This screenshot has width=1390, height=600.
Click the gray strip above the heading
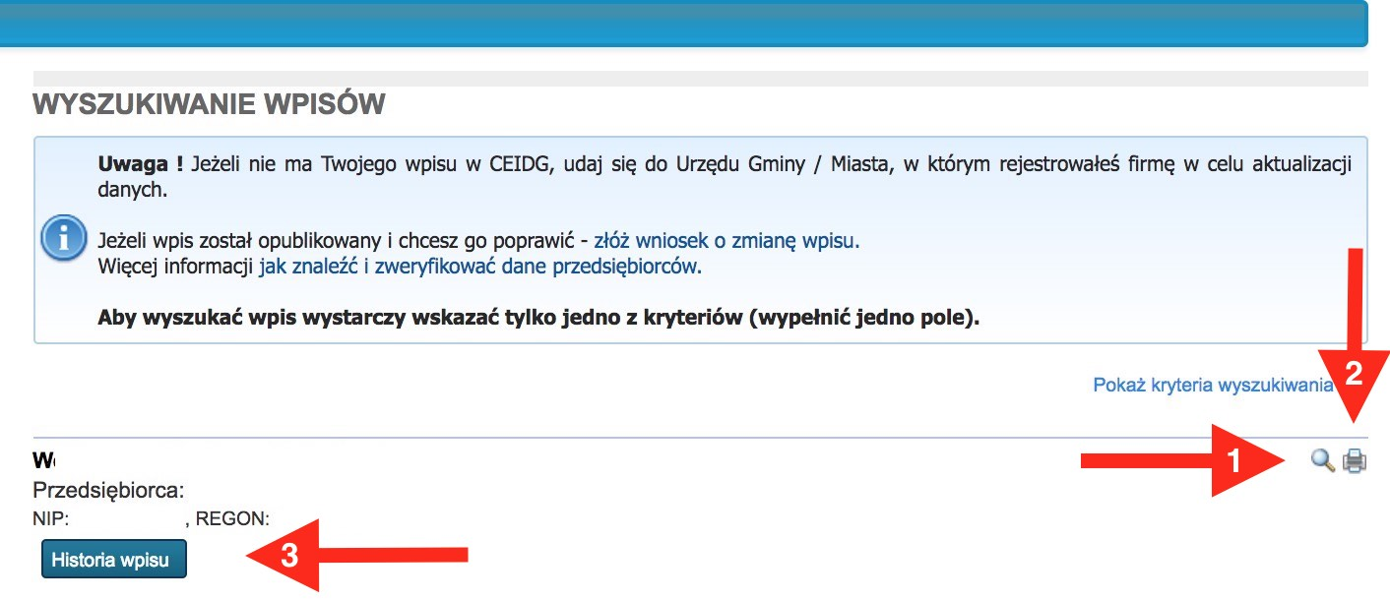pyautogui.click(x=700, y=79)
